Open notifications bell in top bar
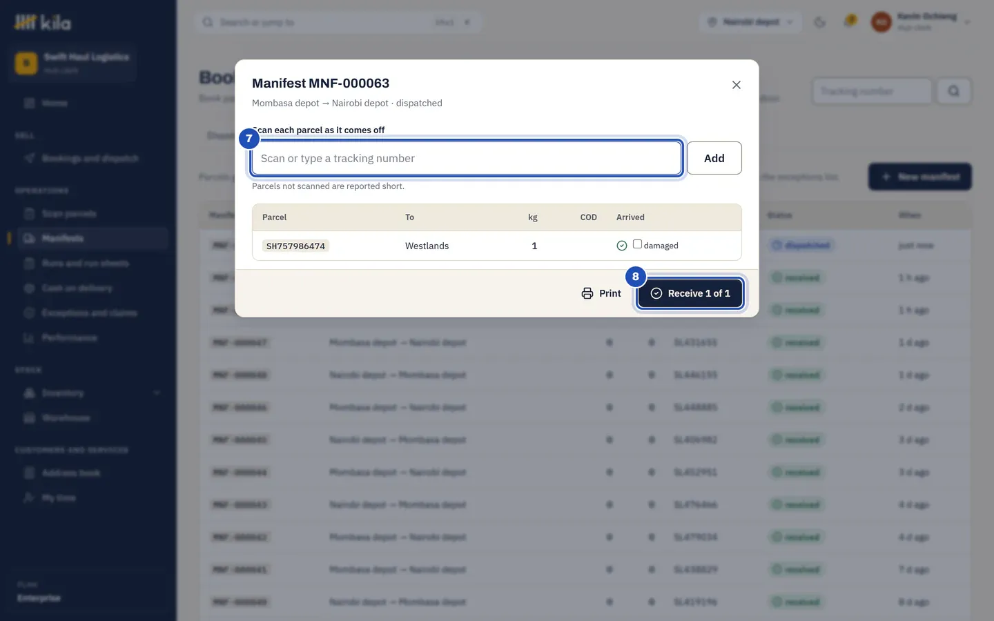Viewport: 994px width, 621px height. coord(850,21)
